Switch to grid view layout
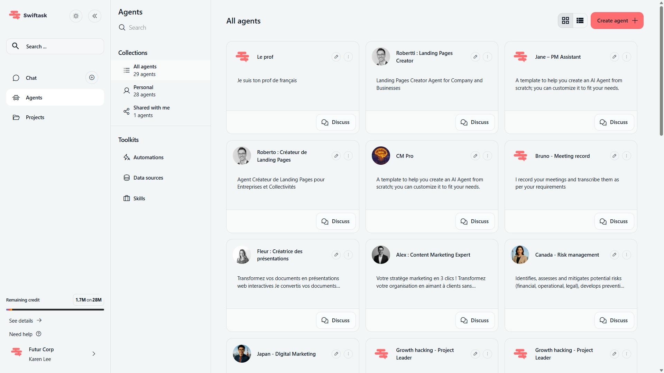The image size is (664, 373). pyautogui.click(x=565, y=21)
